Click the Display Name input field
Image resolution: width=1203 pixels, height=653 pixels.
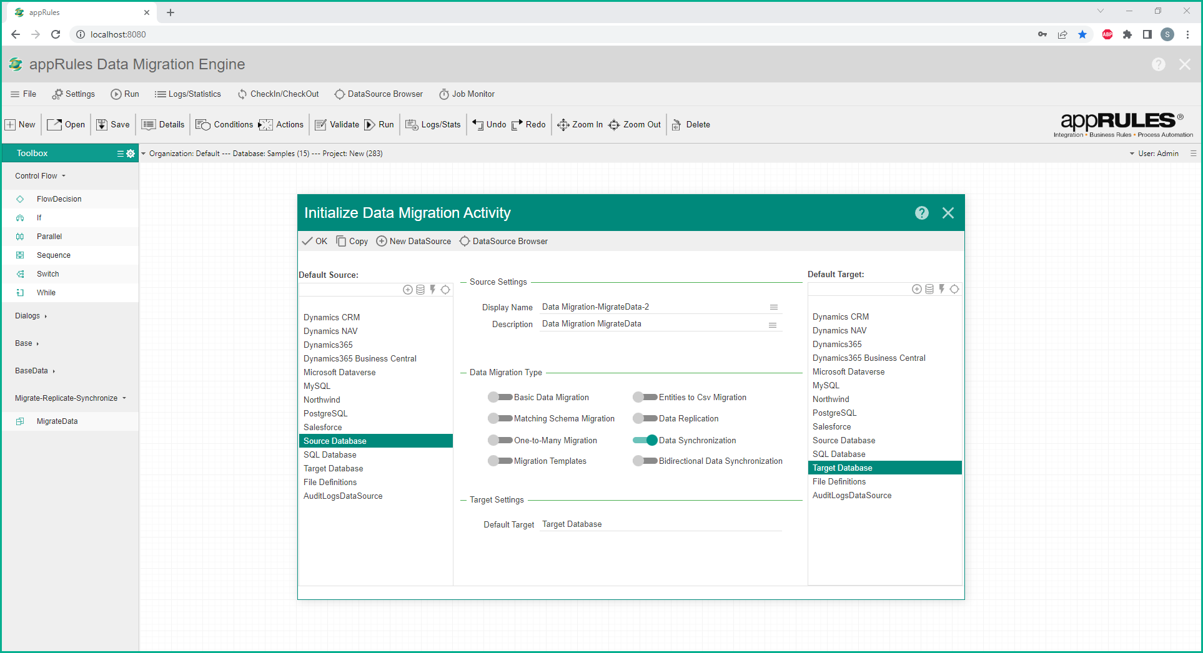pyautogui.click(x=653, y=307)
